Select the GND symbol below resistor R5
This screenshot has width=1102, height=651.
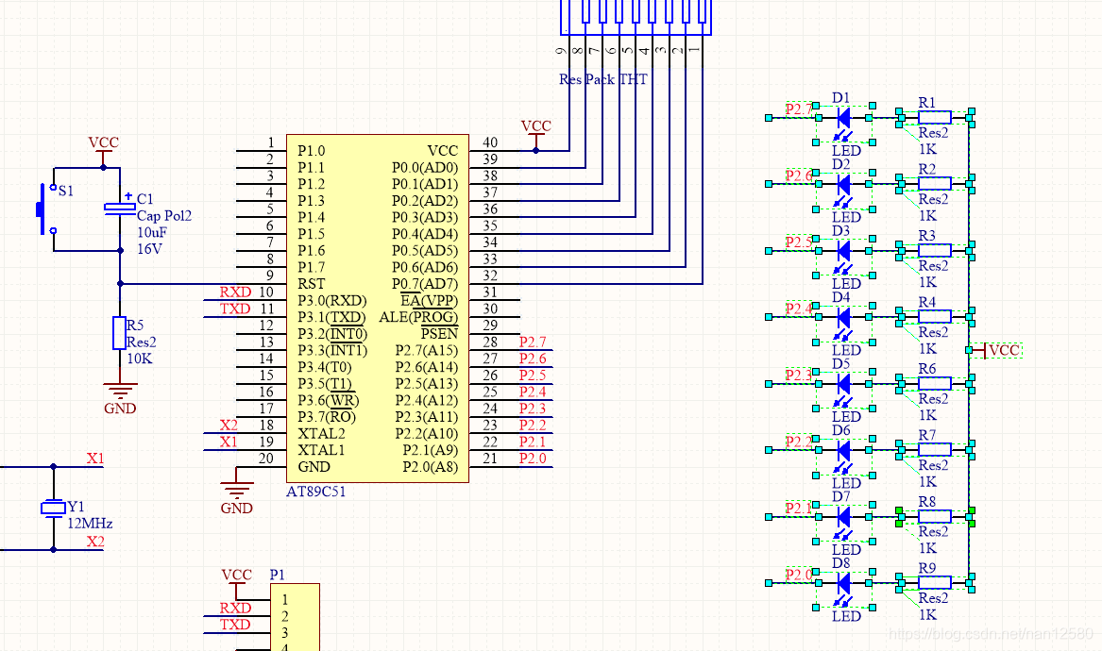(x=120, y=391)
